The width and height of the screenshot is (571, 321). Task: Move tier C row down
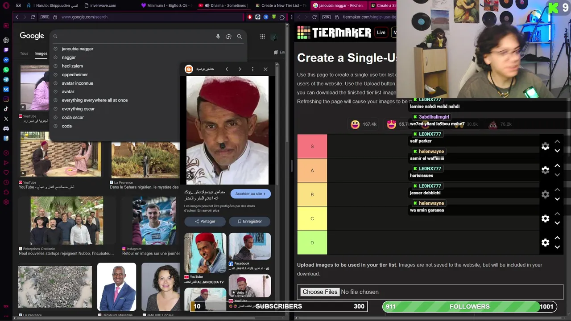(x=557, y=223)
